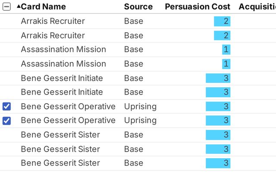This screenshot has width=276, height=172.
Task: Click the partially visible Acquisition column header
Action: tap(257, 6)
